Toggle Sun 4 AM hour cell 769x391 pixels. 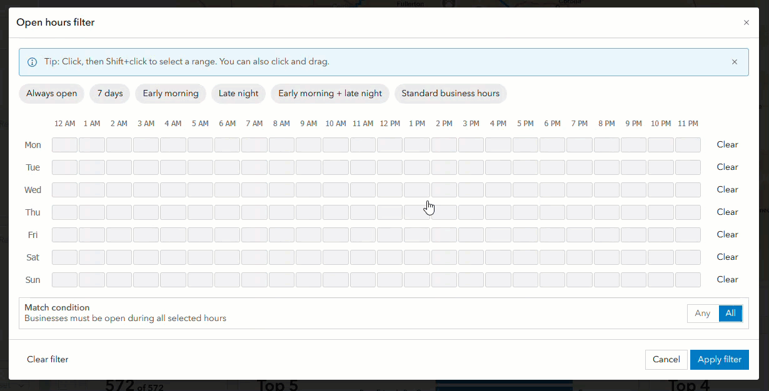[173, 280]
